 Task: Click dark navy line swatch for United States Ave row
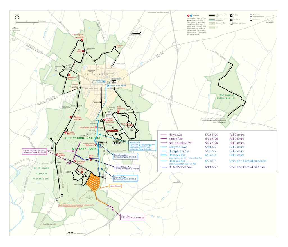[164, 167]
